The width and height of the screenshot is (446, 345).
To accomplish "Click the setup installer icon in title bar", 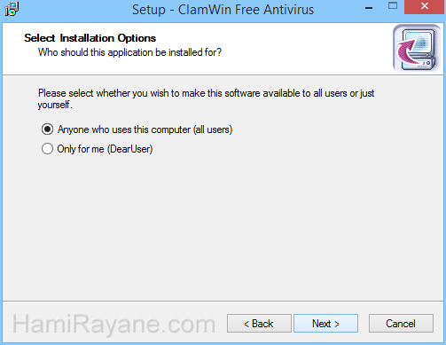I will coord(12,9).
